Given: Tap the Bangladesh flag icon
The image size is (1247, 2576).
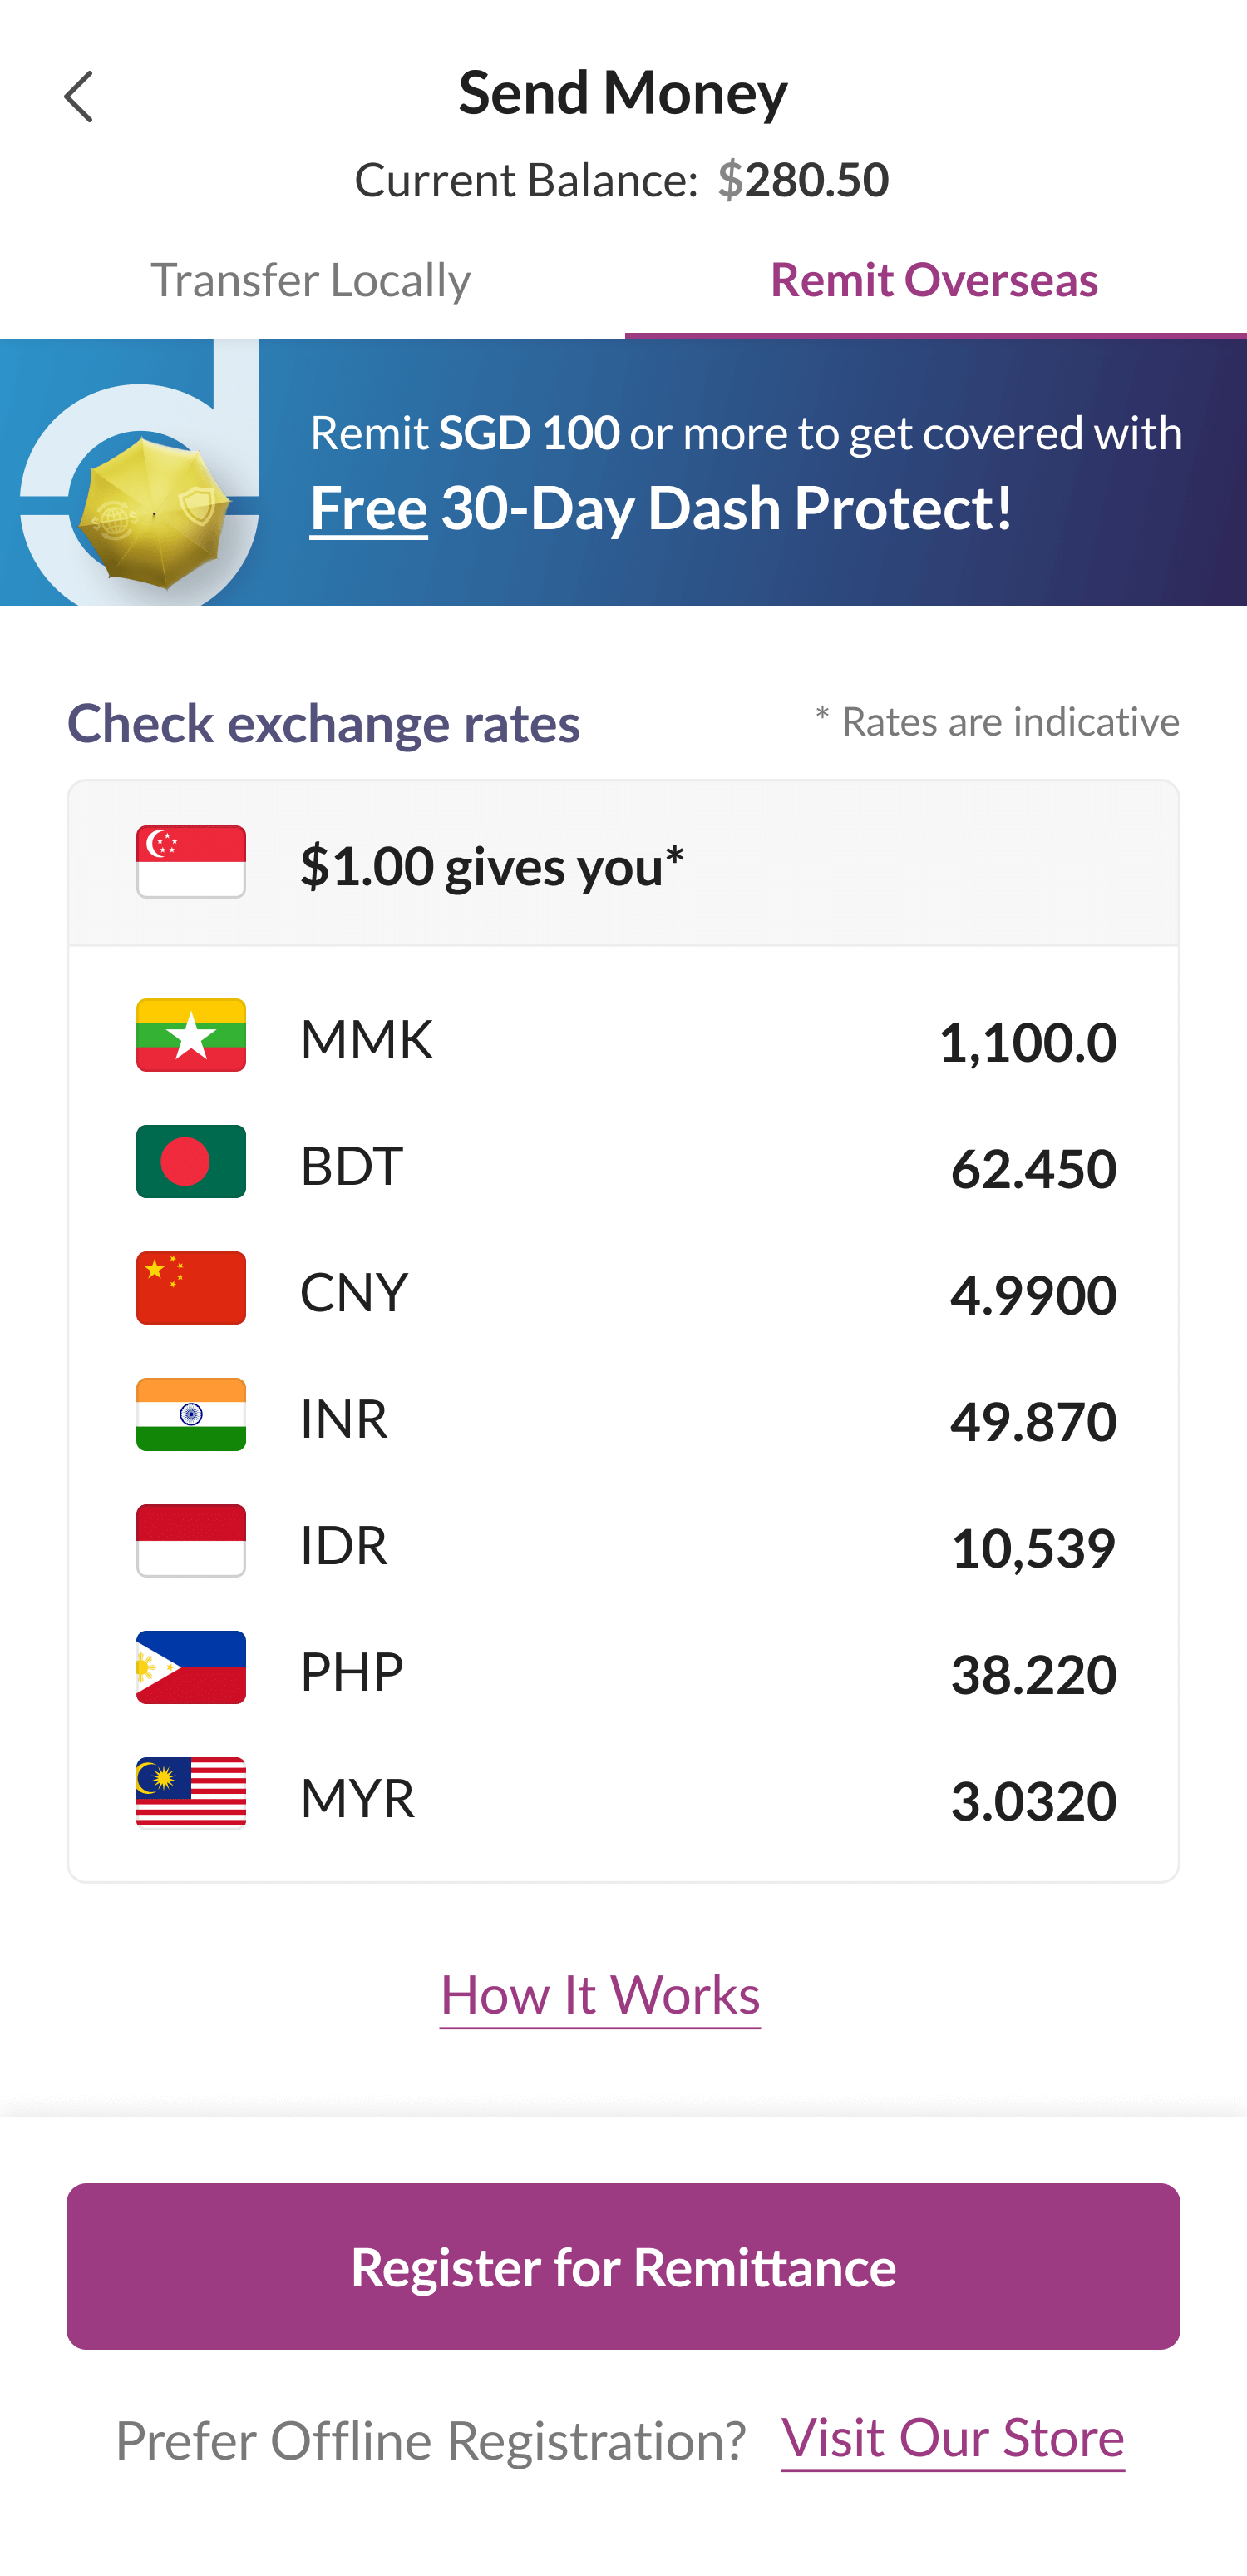Looking at the screenshot, I should coord(191,1162).
